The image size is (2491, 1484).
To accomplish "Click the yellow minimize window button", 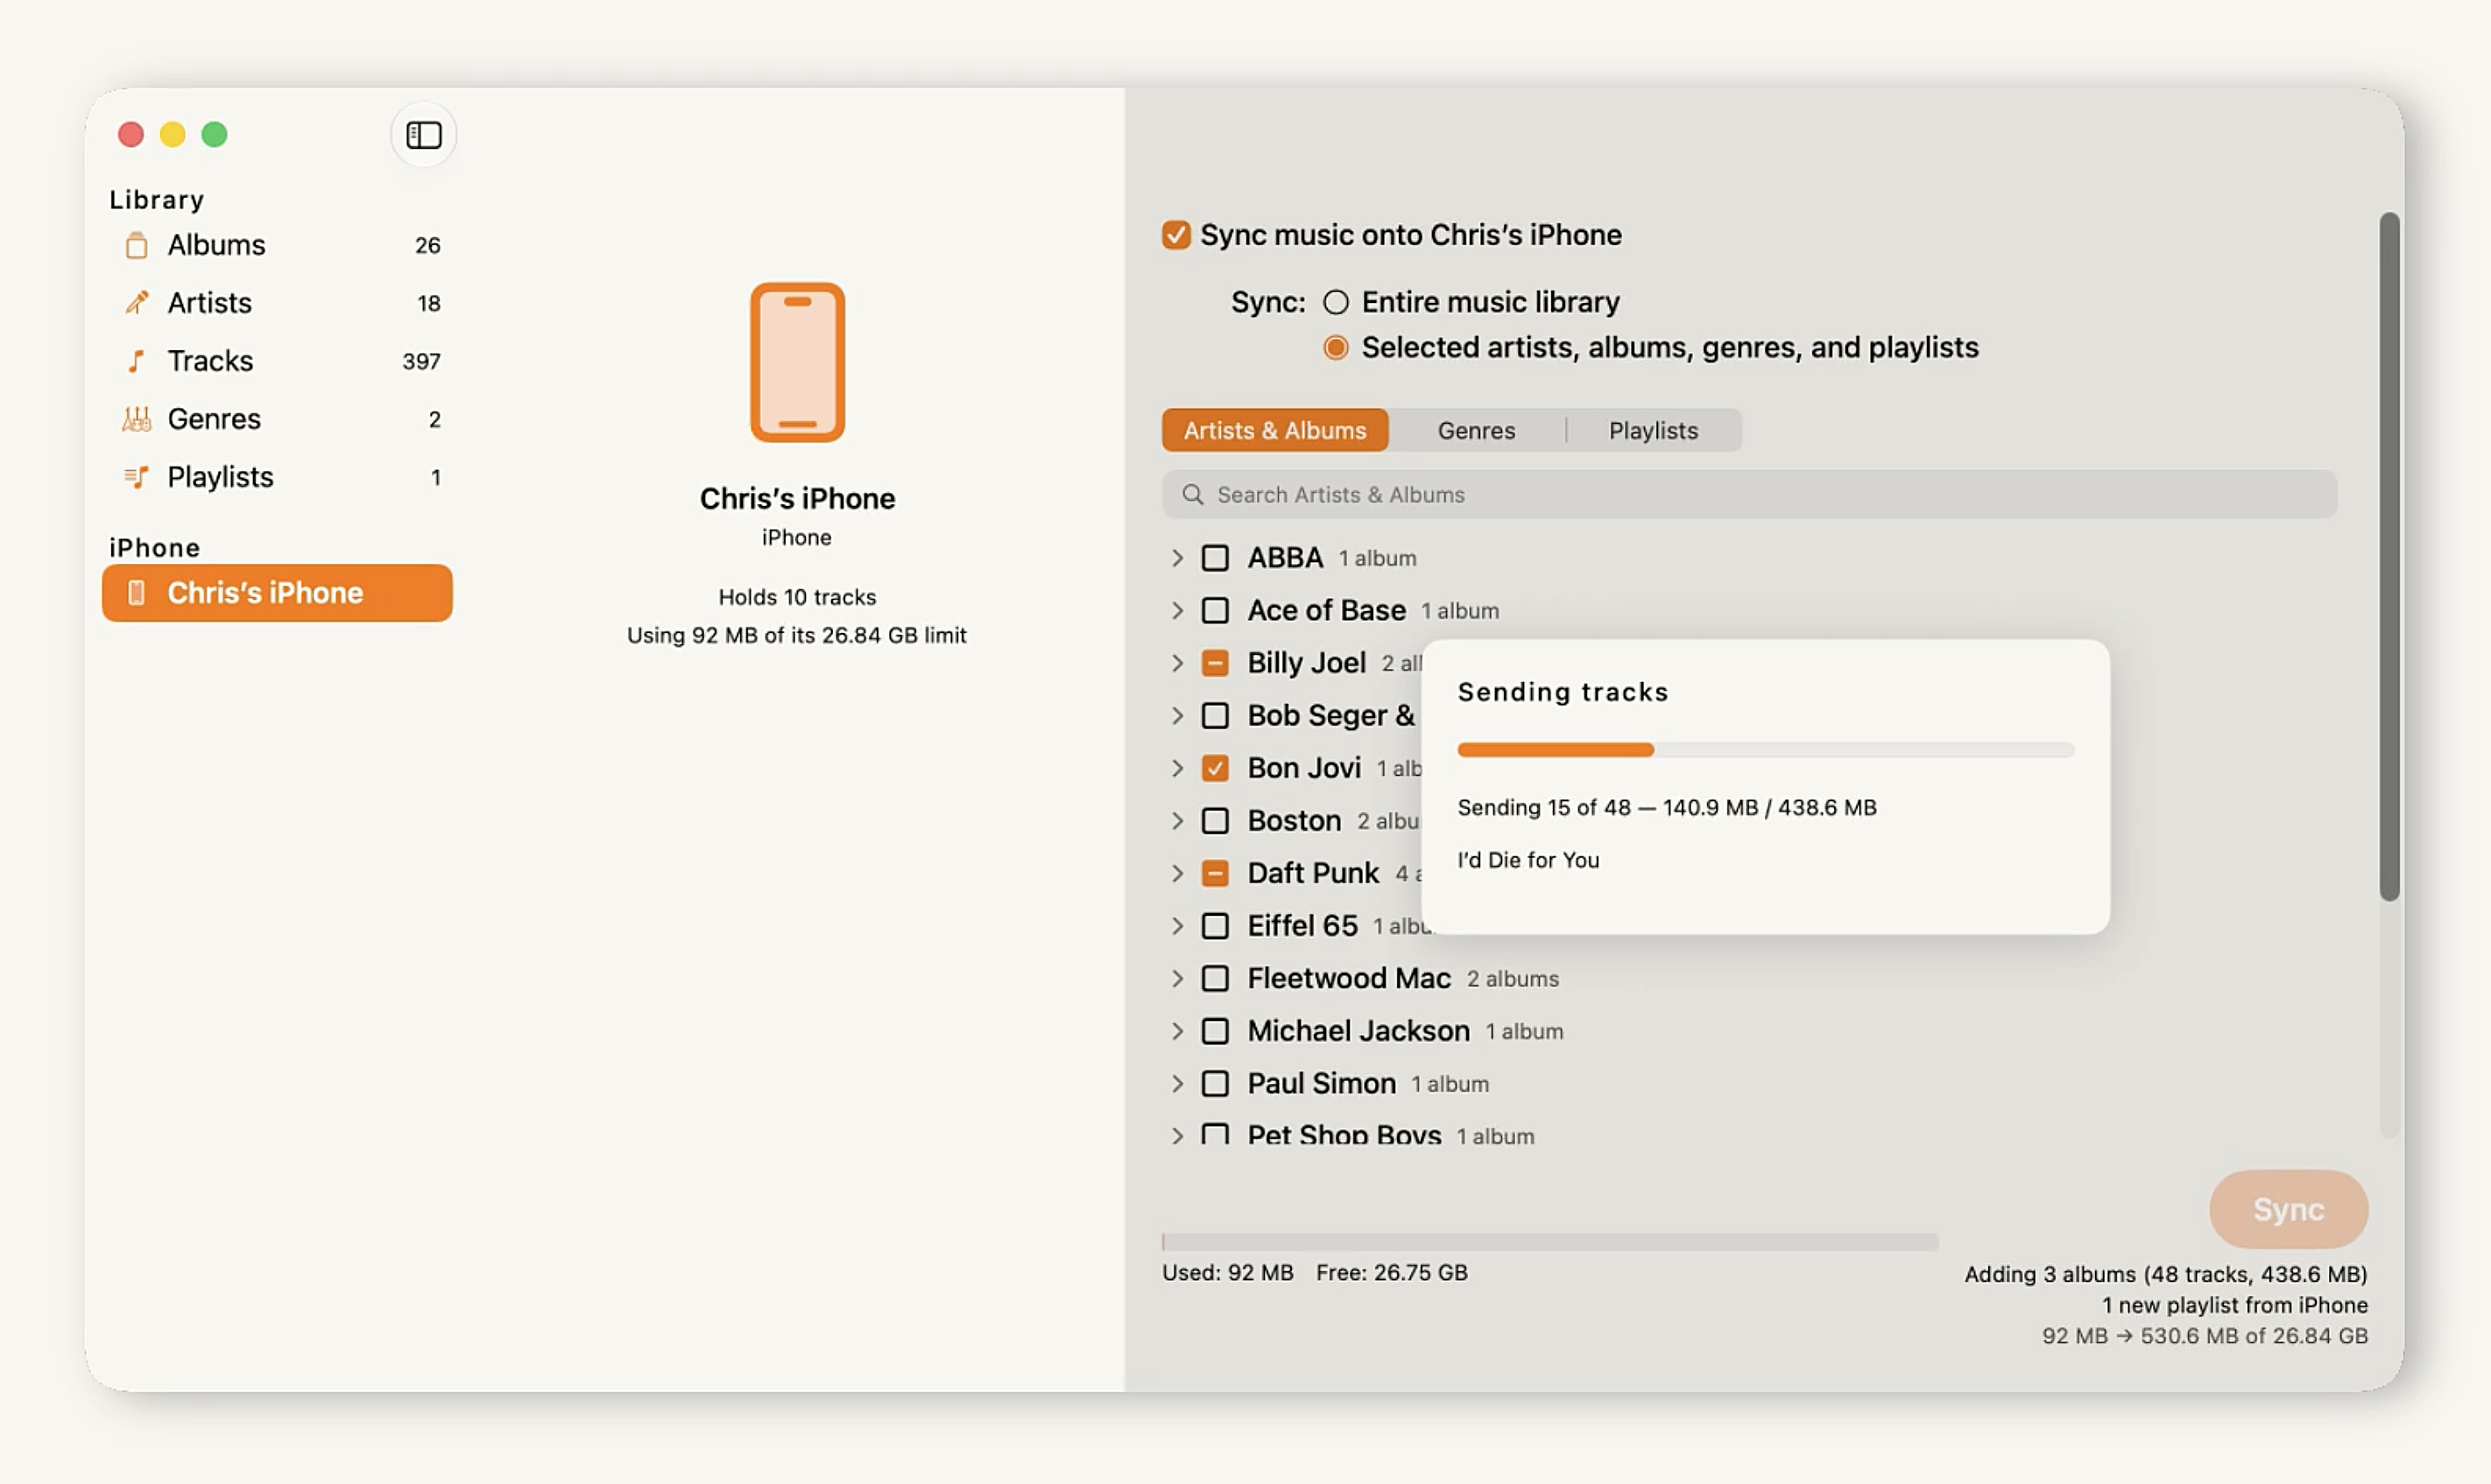I will 173,134.
